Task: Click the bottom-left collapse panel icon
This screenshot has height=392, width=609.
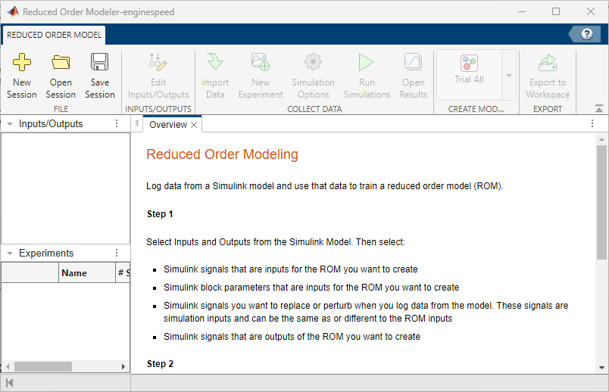Action: tap(10, 383)
